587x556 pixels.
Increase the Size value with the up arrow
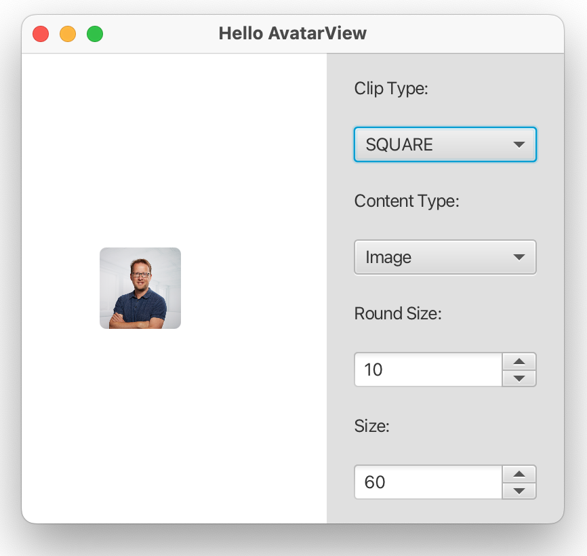point(519,474)
